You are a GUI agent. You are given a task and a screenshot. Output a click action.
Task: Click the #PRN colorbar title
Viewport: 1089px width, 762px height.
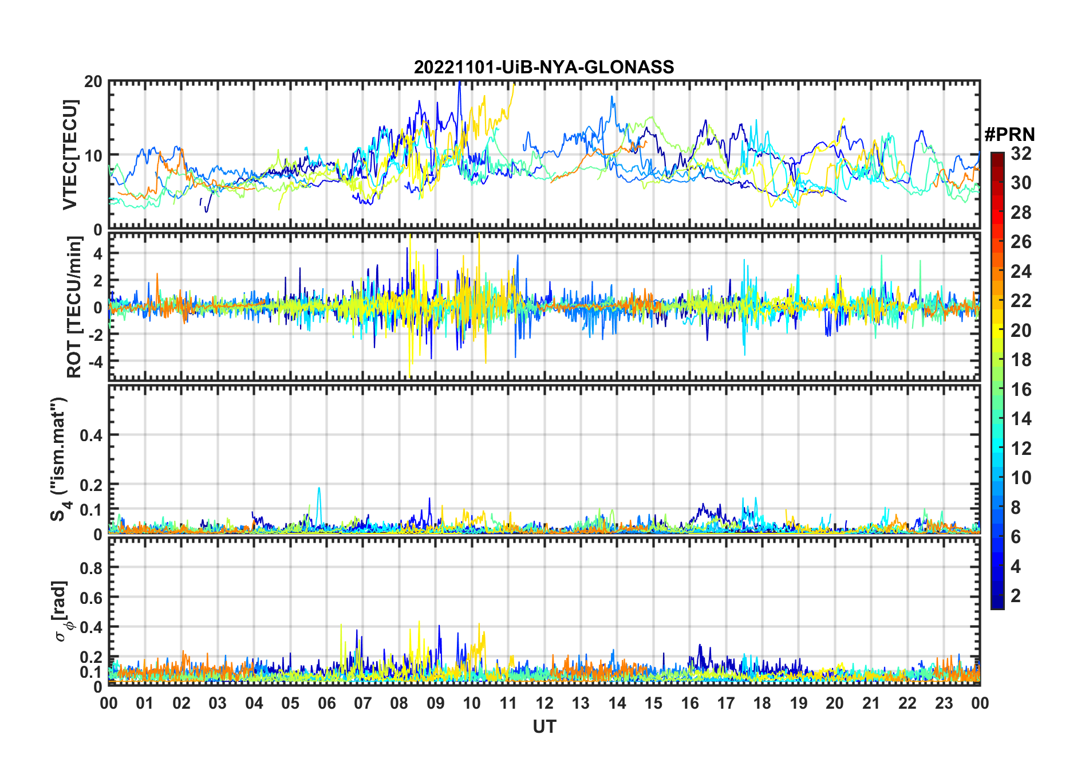[x=1009, y=135]
